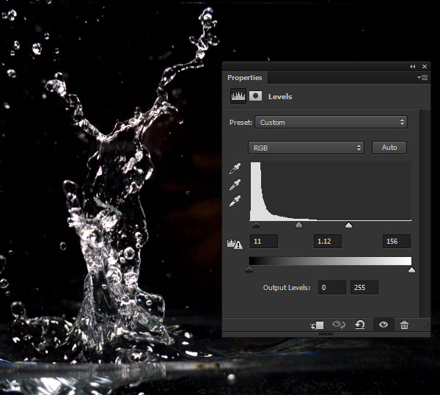Click the Levels title text

[280, 97]
